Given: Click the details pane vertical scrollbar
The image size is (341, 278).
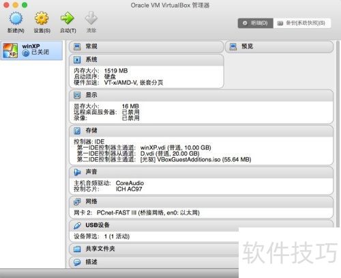Looking at the screenshot, I should click(x=338, y=135).
